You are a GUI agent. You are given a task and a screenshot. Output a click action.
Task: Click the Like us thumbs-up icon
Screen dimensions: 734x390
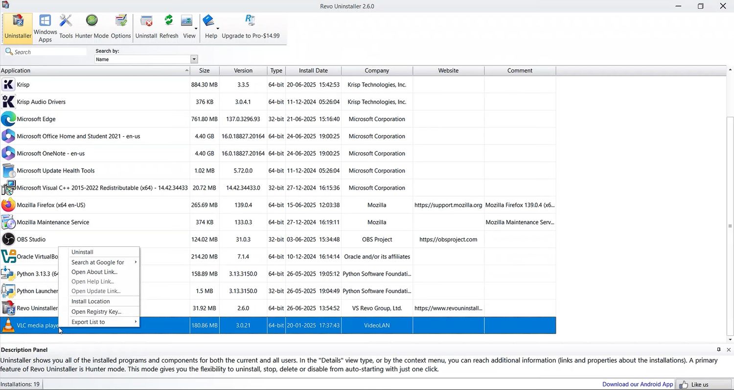(684, 384)
